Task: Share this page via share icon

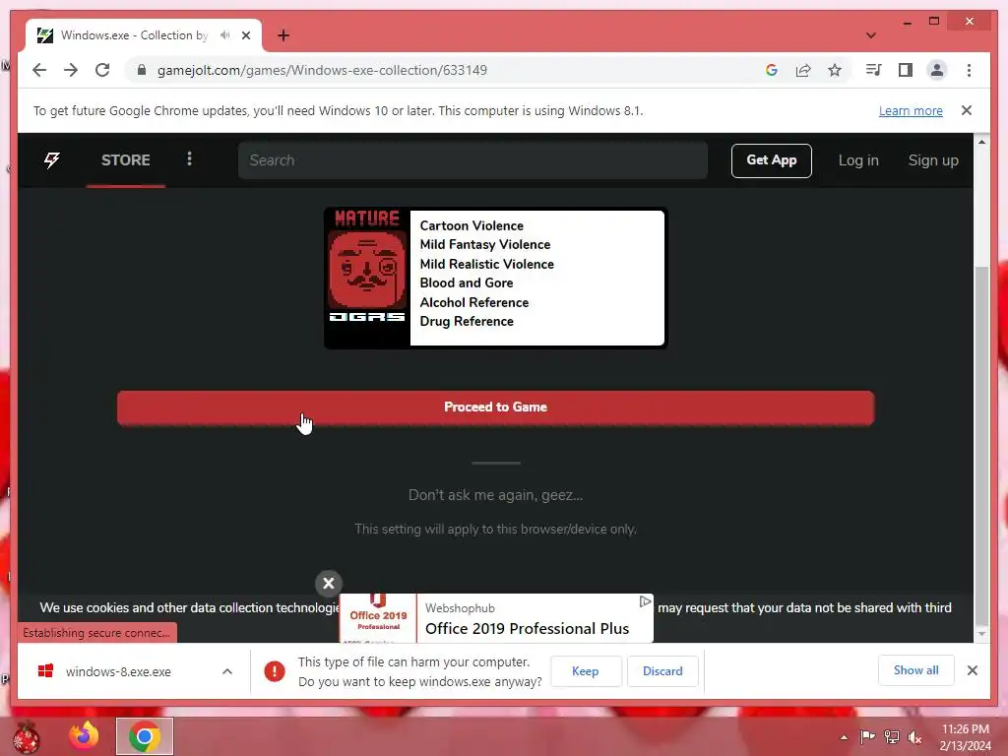Action: (803, 70)
